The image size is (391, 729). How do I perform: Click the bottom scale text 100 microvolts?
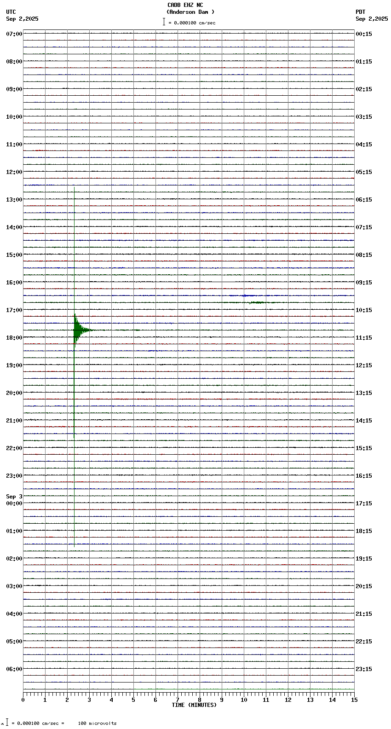pyautogui.click(x=97, y=723)
